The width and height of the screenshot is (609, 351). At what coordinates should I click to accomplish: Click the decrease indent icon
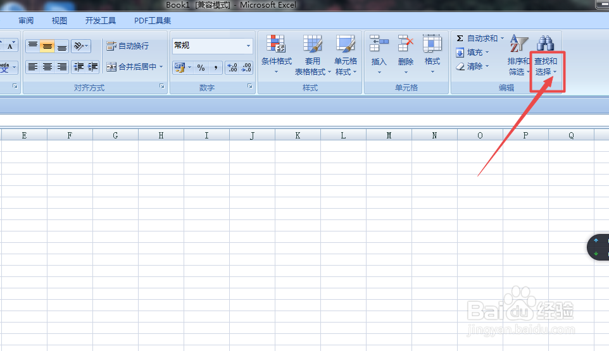[x=78, y=66]
